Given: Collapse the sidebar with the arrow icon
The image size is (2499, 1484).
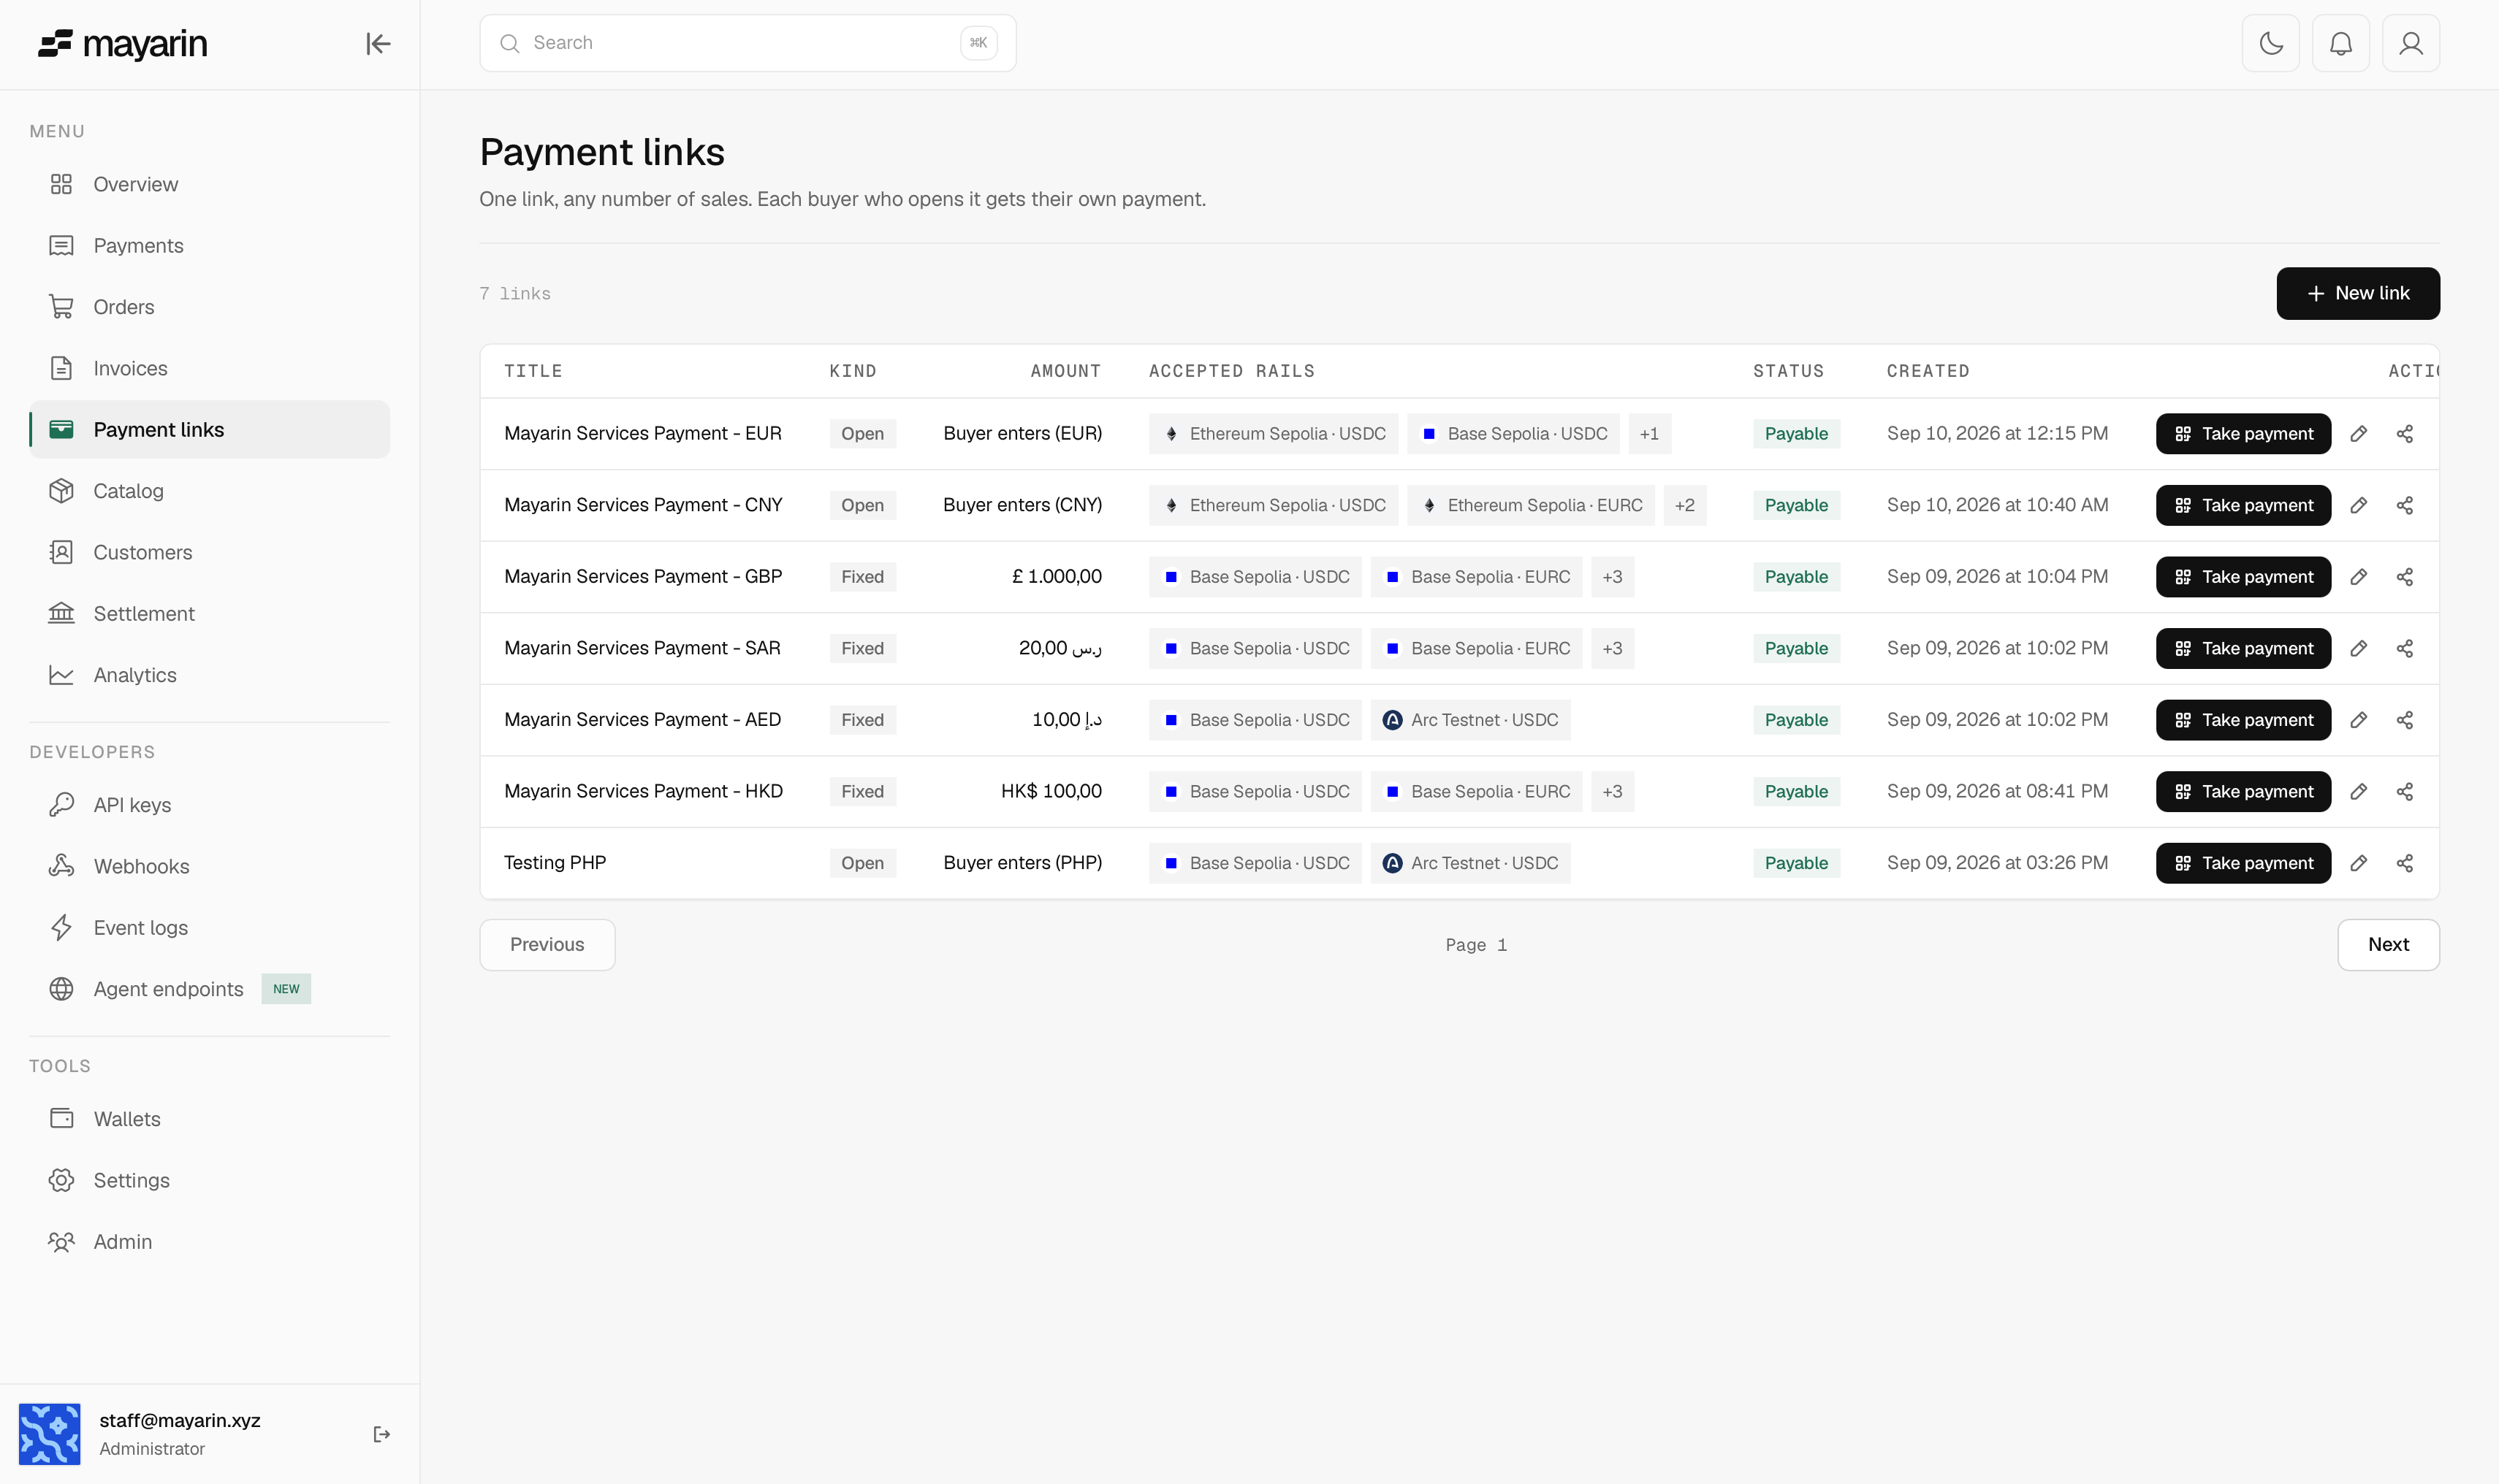Looking at the screenshot, I should 379,44.
